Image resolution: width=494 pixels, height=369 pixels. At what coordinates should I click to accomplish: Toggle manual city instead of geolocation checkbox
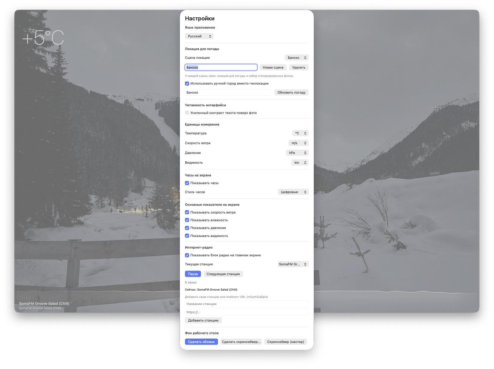(187, 84)
